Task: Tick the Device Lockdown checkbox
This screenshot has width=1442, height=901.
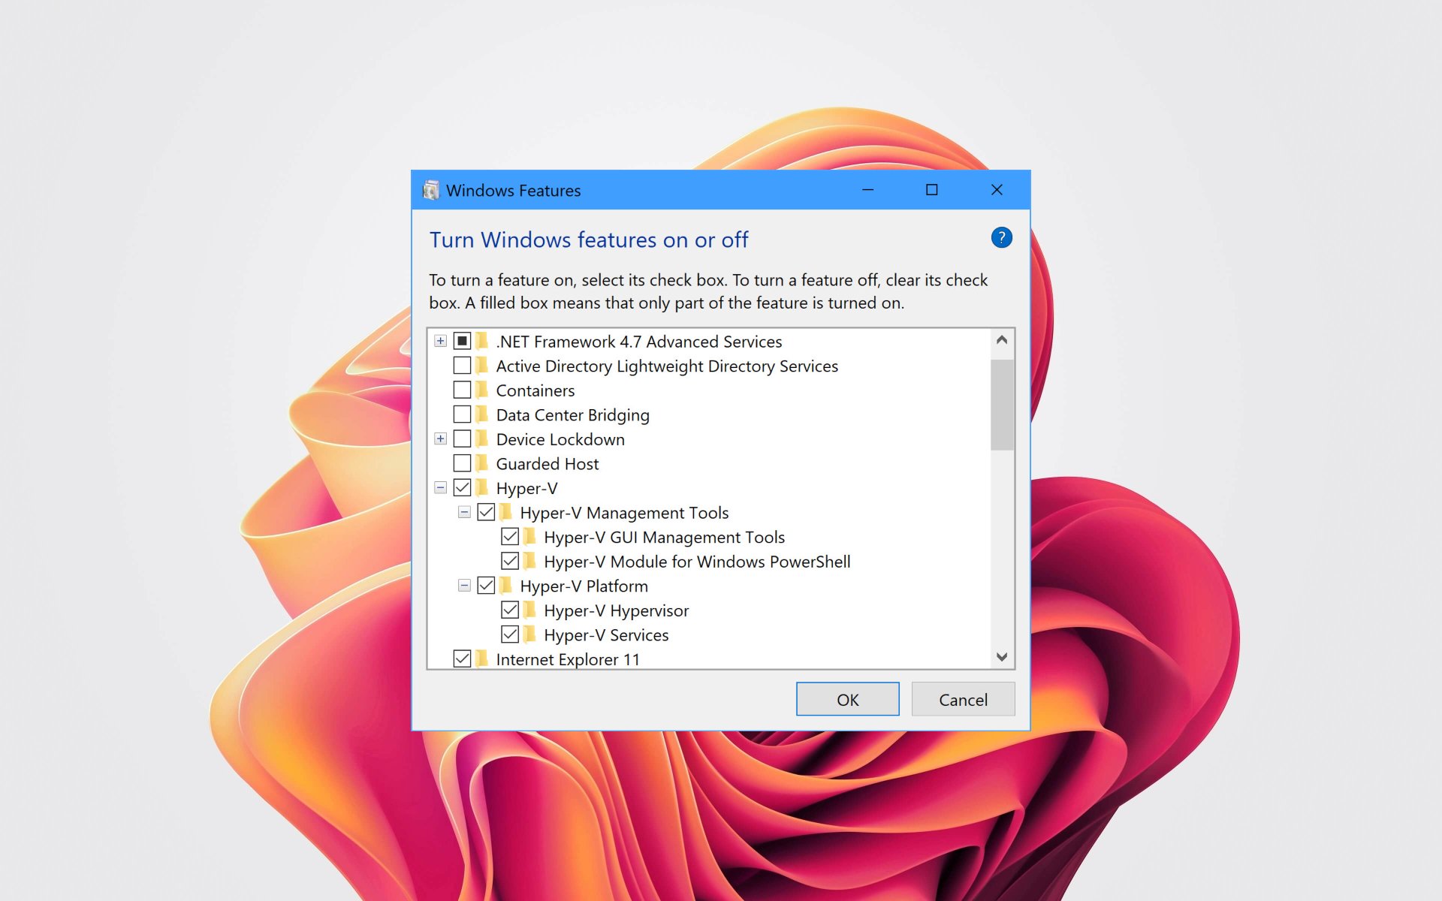Action: 463,438
